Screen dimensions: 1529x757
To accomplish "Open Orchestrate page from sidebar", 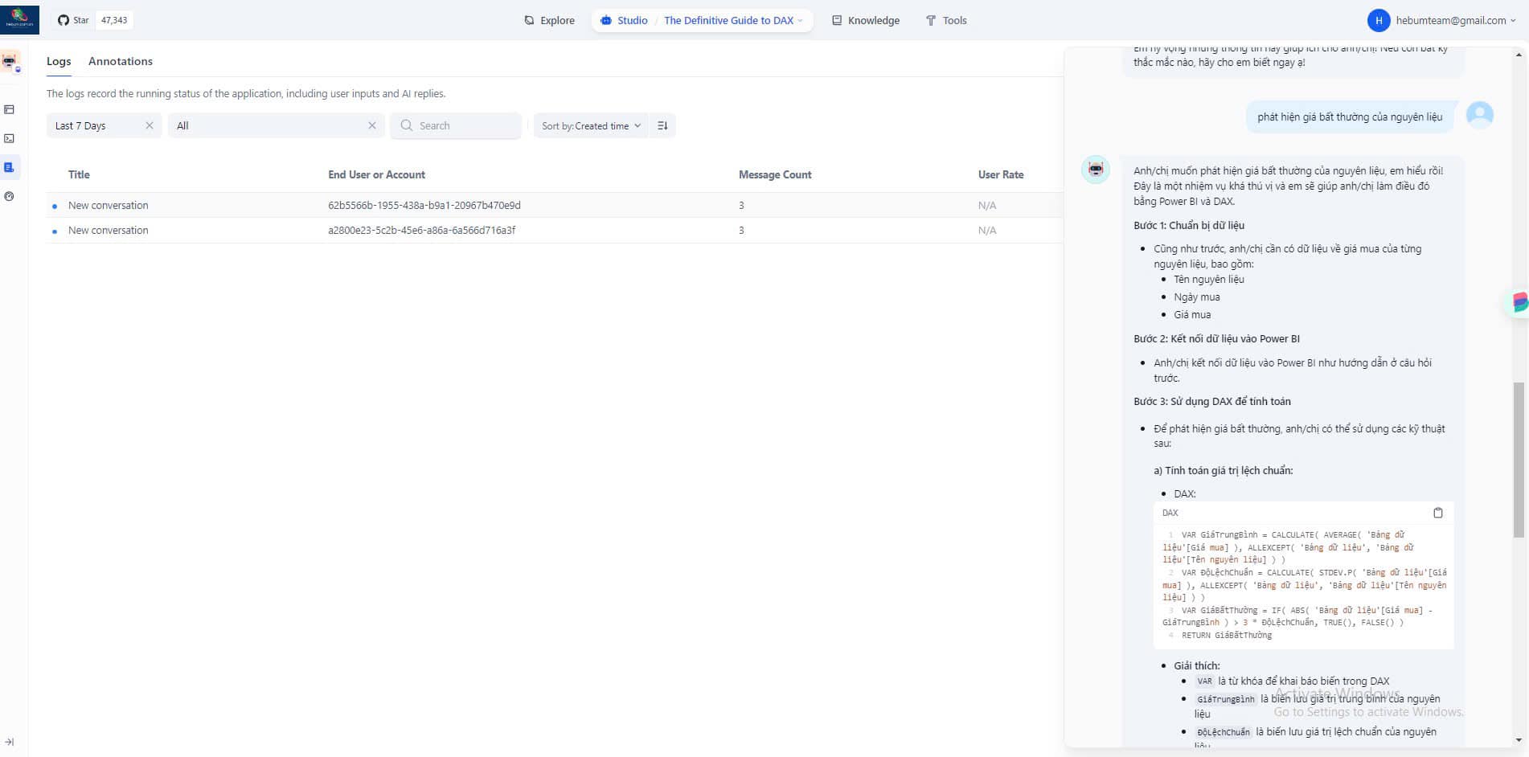I will [10, 109].
